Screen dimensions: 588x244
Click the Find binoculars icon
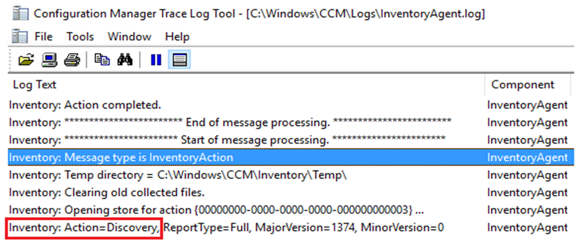(125, 60)
